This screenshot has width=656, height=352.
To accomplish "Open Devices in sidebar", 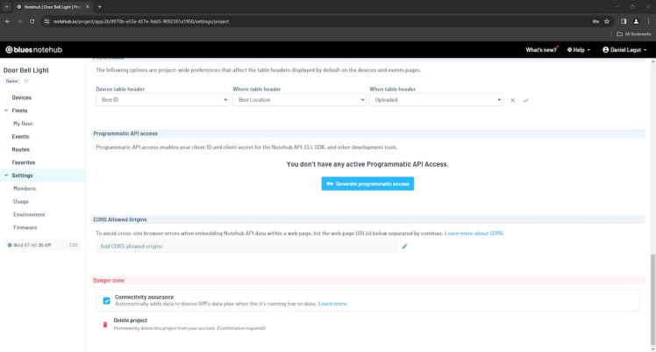I will click(x=22, y=97).
